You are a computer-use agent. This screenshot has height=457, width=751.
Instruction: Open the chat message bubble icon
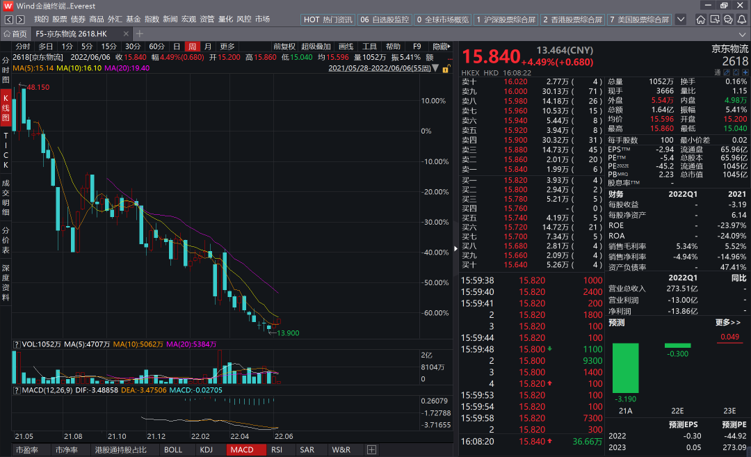click(727, 19)
